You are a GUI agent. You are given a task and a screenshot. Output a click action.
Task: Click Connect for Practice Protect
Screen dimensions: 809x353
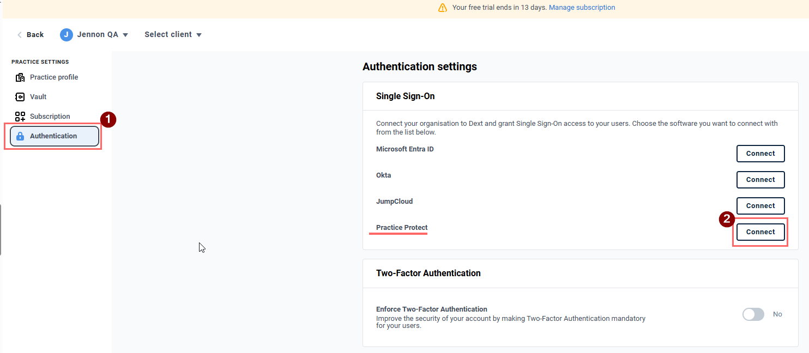[760, 232]
